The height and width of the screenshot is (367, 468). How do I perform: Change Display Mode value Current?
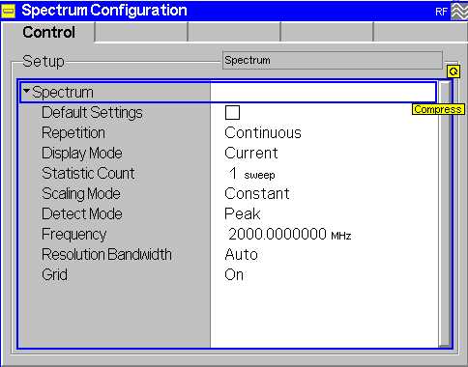(251, 154)
